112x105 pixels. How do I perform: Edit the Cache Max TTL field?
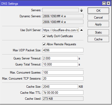63,93
